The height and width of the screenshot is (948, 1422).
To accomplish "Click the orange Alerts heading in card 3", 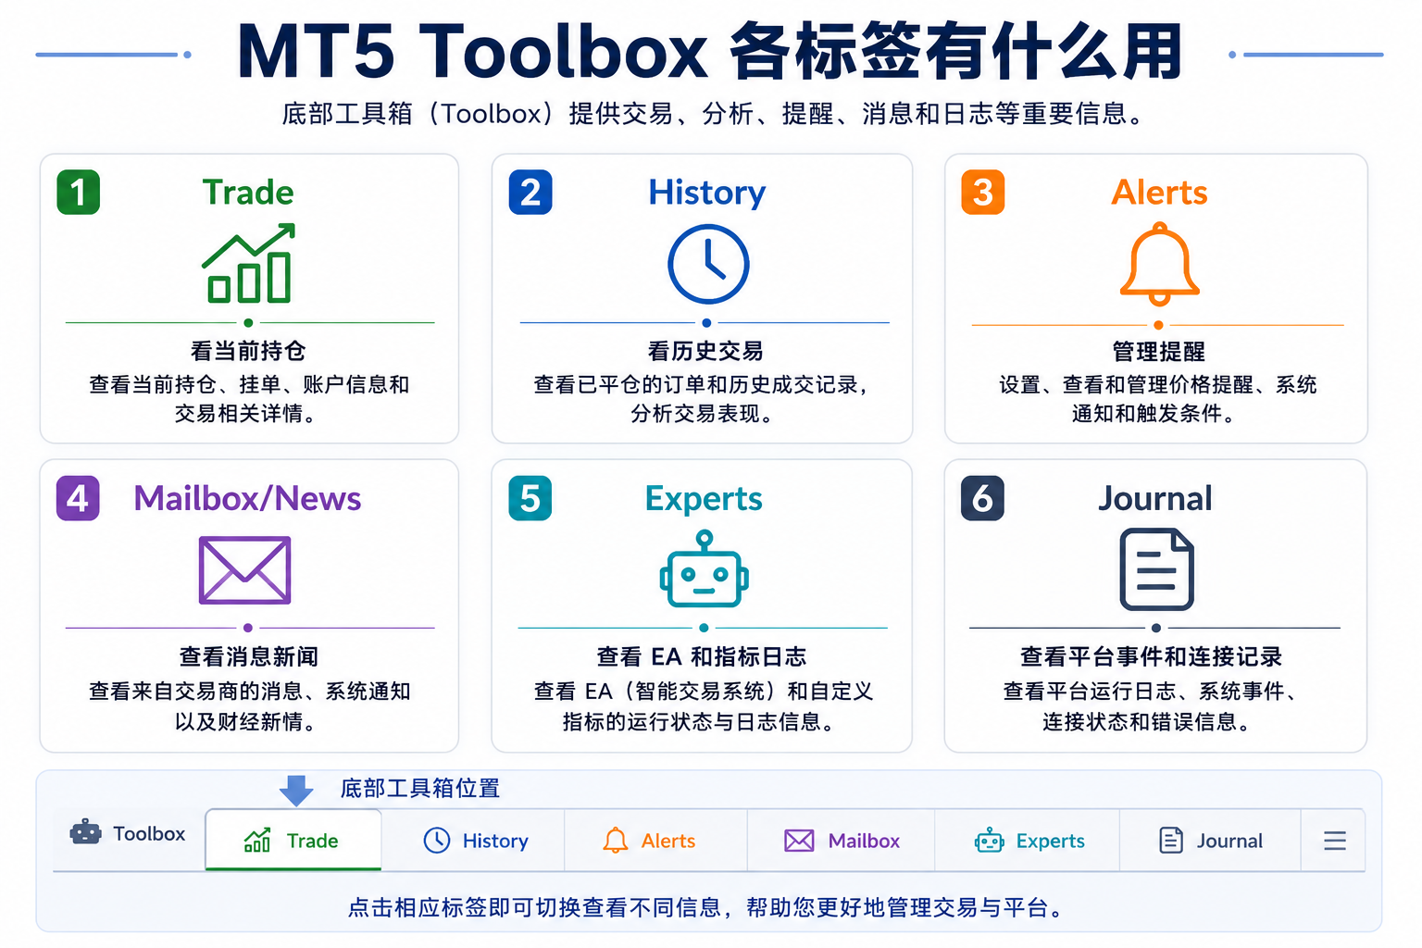I will (1159, 193).
